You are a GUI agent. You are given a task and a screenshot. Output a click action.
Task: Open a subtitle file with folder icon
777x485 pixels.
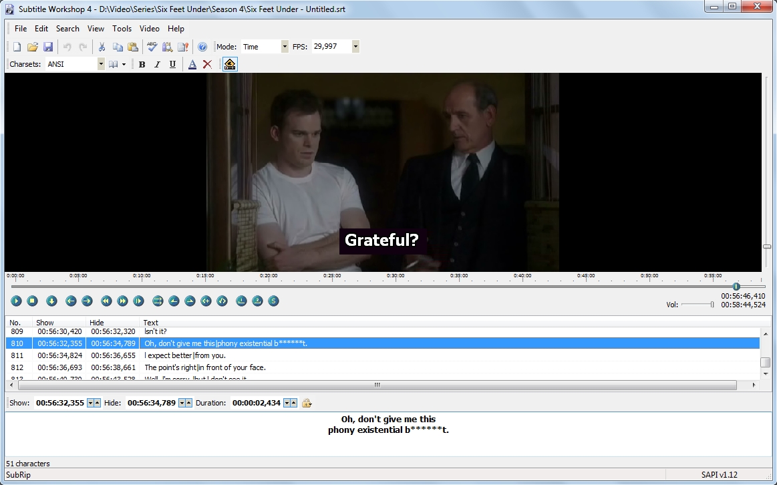coord(33,47)
